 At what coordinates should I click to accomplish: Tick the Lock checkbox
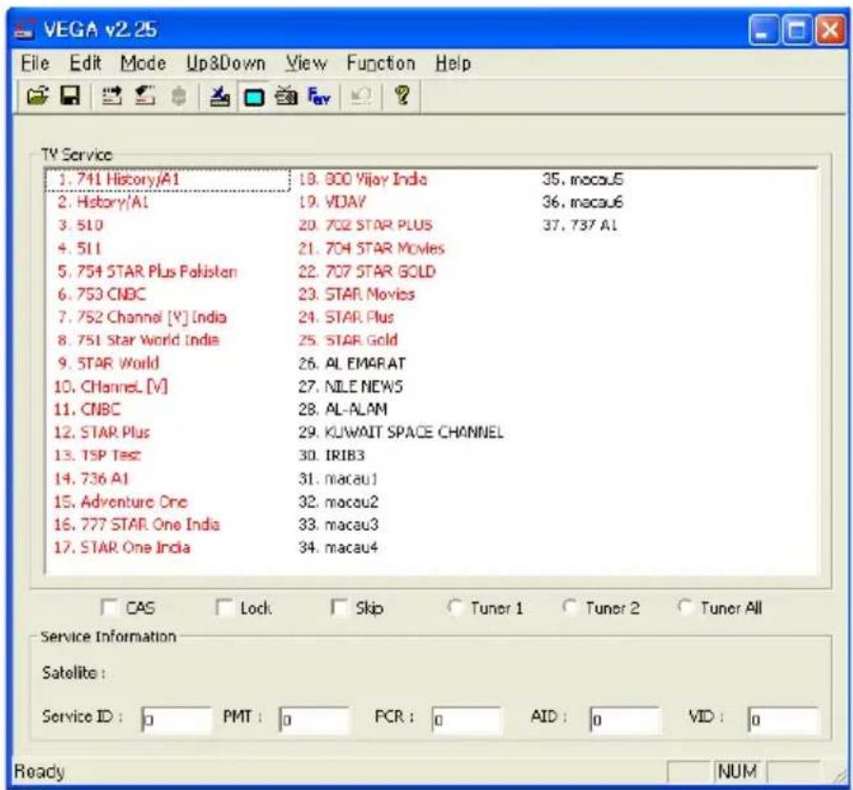[224, 607]
